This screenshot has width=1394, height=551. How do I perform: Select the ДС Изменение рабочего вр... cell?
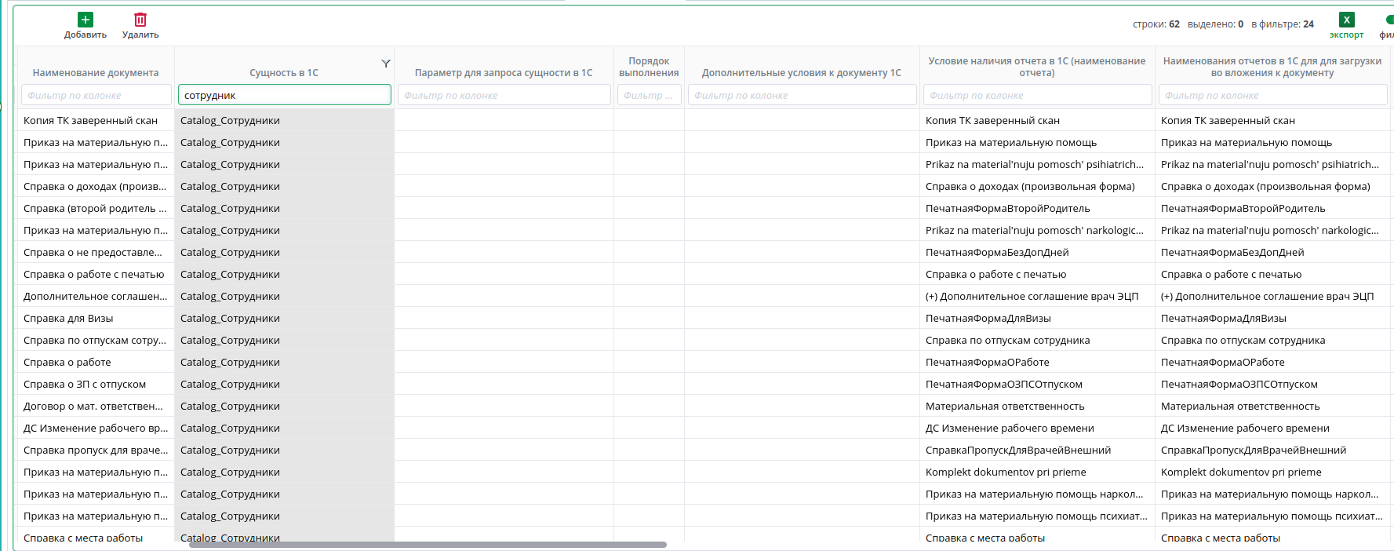(96, 428)
